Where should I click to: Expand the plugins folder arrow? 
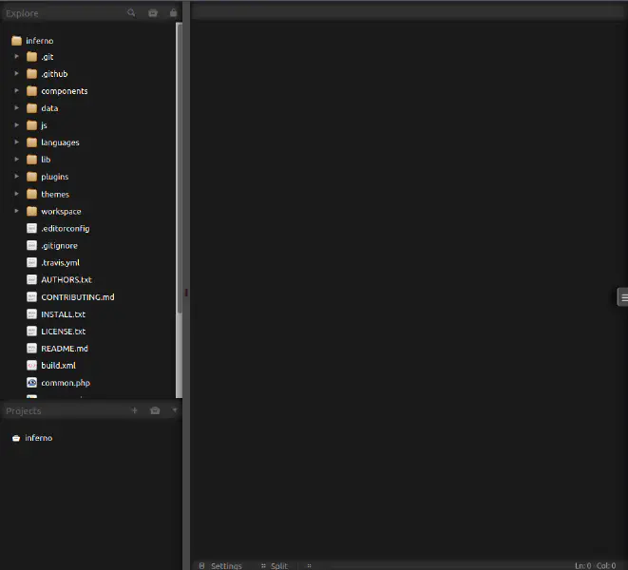(x=17, y=177)
